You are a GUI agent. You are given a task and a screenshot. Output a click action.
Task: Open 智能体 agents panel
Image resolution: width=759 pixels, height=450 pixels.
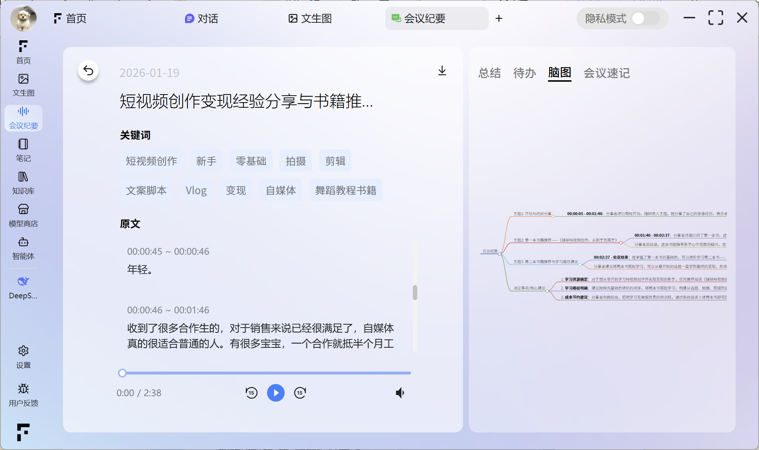point(23,248)
